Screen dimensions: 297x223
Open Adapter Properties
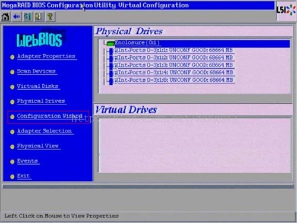[x=46, y=56]
